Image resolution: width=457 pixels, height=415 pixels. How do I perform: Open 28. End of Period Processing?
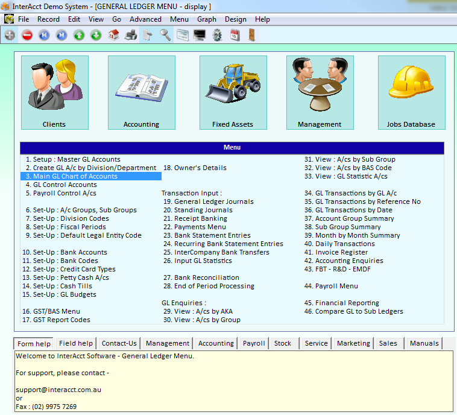(209, 286)
